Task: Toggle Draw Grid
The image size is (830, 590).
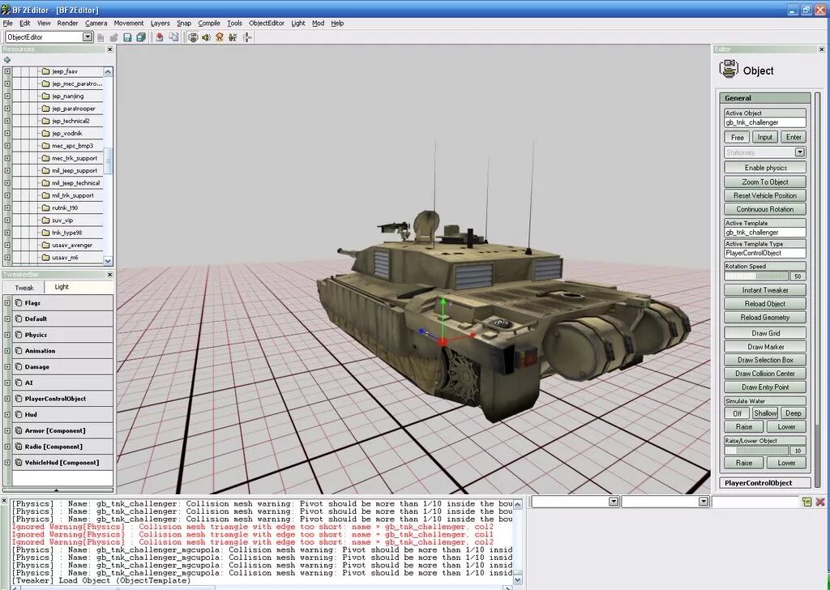Action: [765, 333]
